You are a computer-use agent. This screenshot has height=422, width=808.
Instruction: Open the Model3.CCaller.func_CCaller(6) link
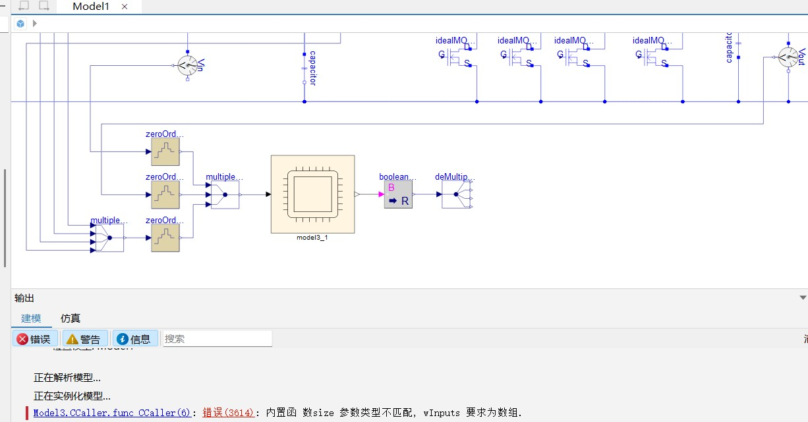[113, 413]
